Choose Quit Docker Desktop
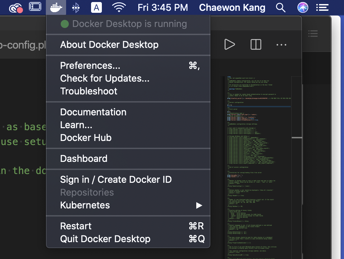 (128, 239)
